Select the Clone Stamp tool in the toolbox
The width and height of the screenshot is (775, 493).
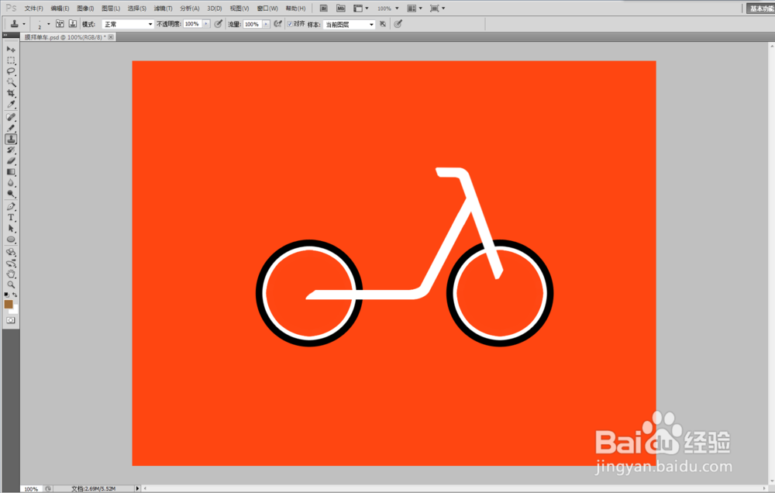point(11,139)
